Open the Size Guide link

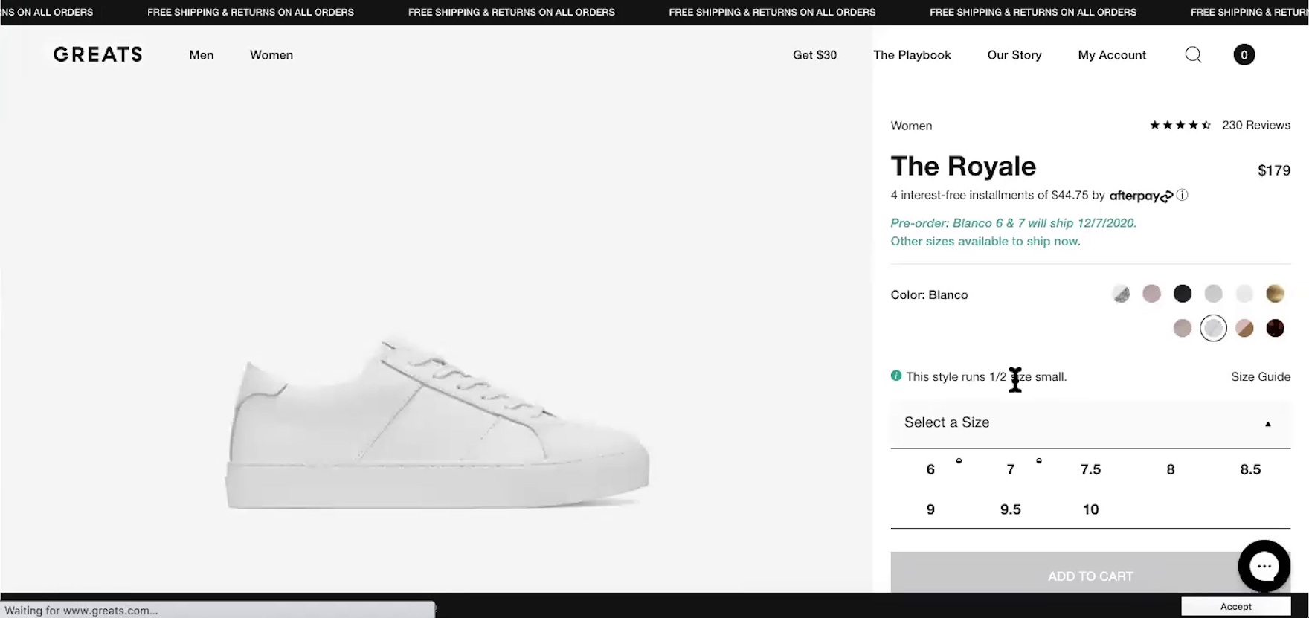pos(1260,376)
